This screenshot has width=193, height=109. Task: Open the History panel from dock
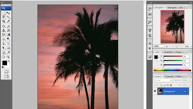150,9
